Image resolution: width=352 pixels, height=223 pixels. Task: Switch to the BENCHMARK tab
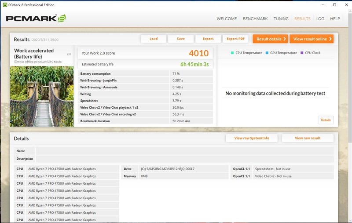click(x=255, y=18)
